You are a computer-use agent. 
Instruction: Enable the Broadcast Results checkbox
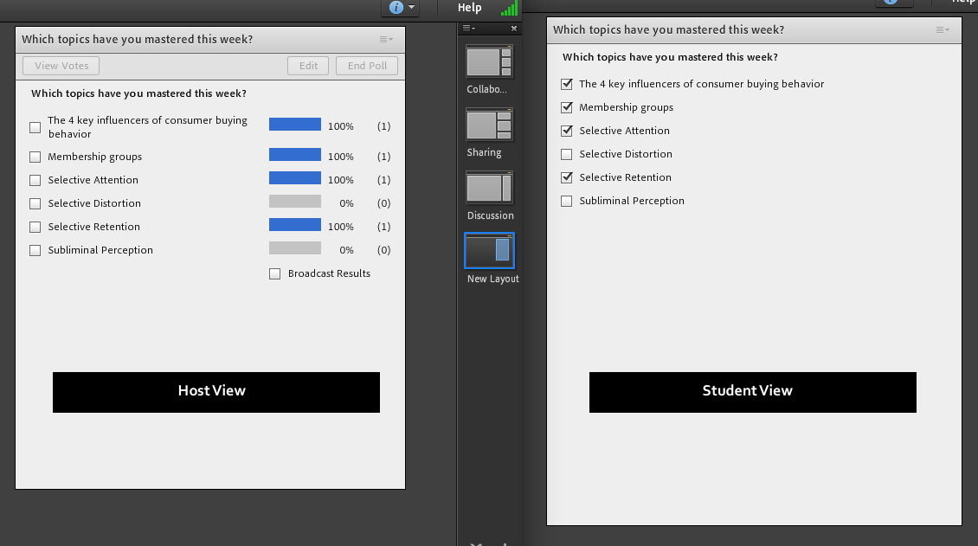click(275, 273)
